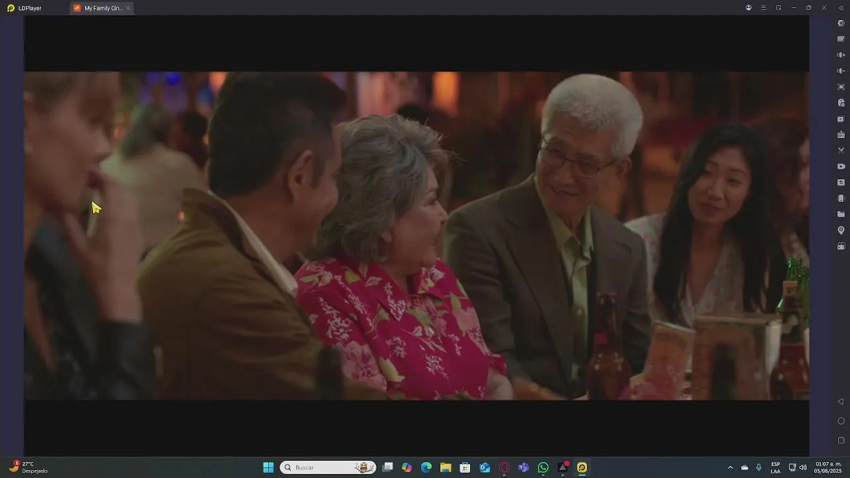Viewport: 850px width, 478px height.
Task: Open virtual GPS location icon
Action: [x=841, y=230]
